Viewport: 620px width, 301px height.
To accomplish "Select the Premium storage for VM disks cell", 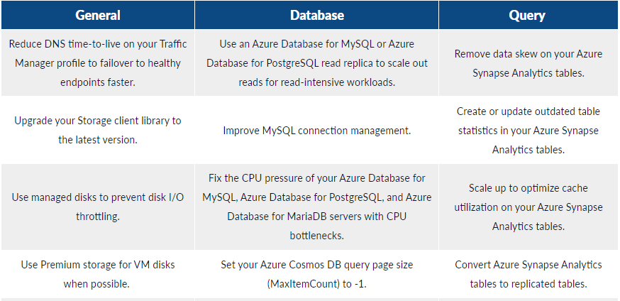I will (97, 274).
